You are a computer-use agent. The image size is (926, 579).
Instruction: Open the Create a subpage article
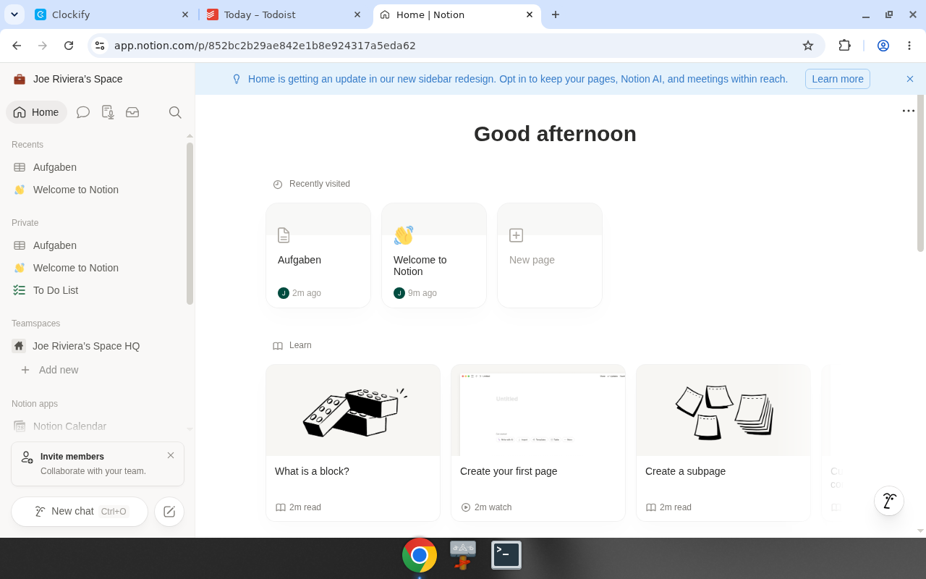point(723,443)
